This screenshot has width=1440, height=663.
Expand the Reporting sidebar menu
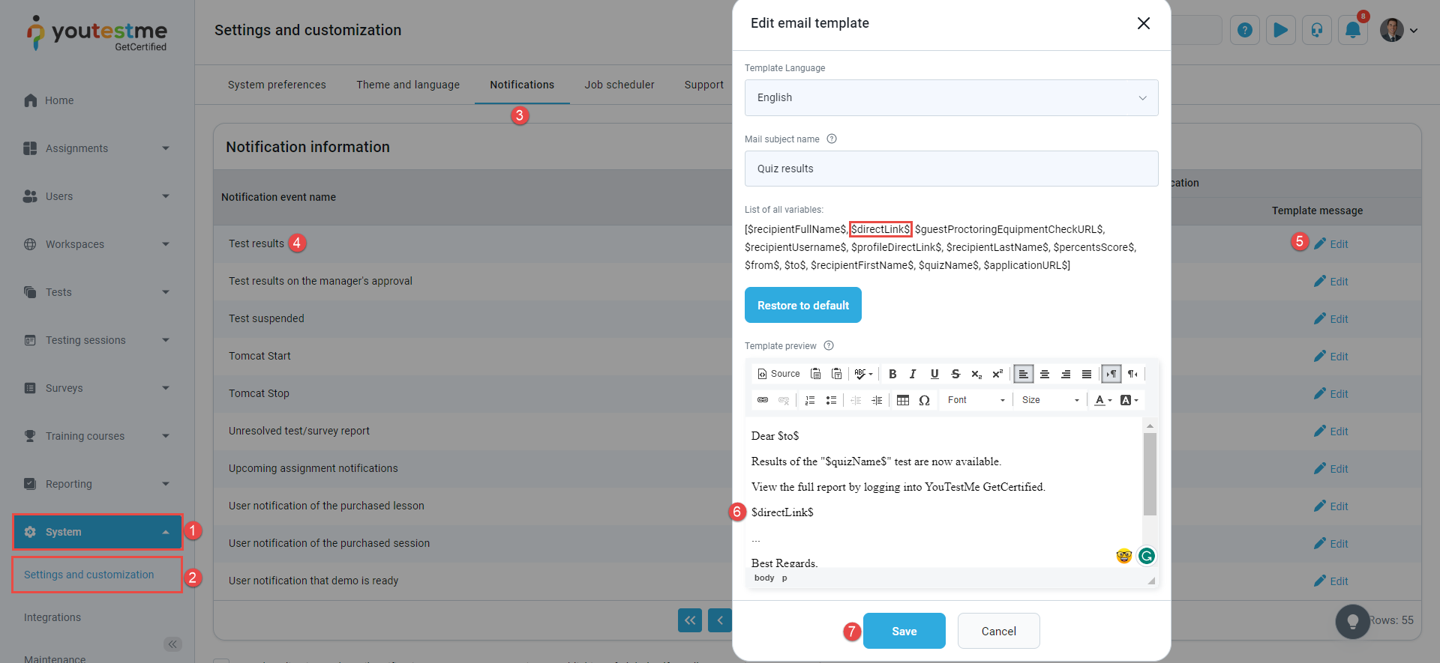97,484
